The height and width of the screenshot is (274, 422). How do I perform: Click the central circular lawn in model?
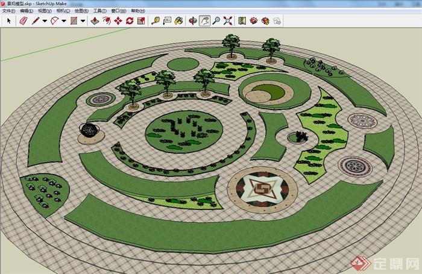click(x=184, y=128)
